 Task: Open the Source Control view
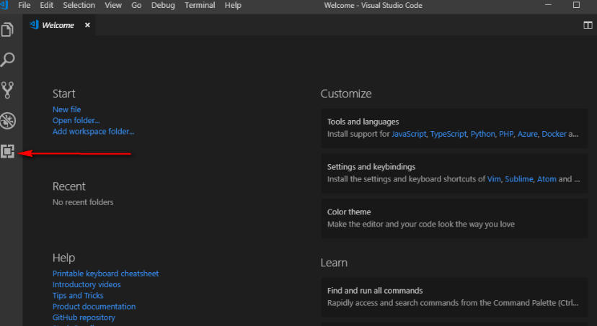click(x=8, y=90)
